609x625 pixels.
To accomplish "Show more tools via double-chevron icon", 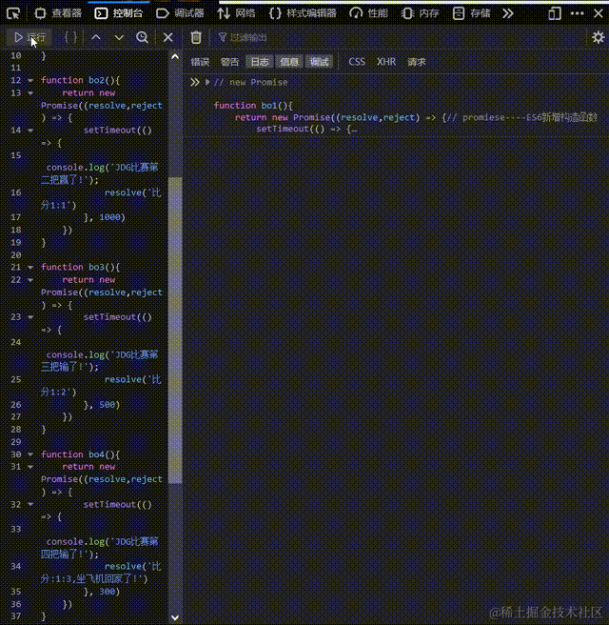I will 507,13.
